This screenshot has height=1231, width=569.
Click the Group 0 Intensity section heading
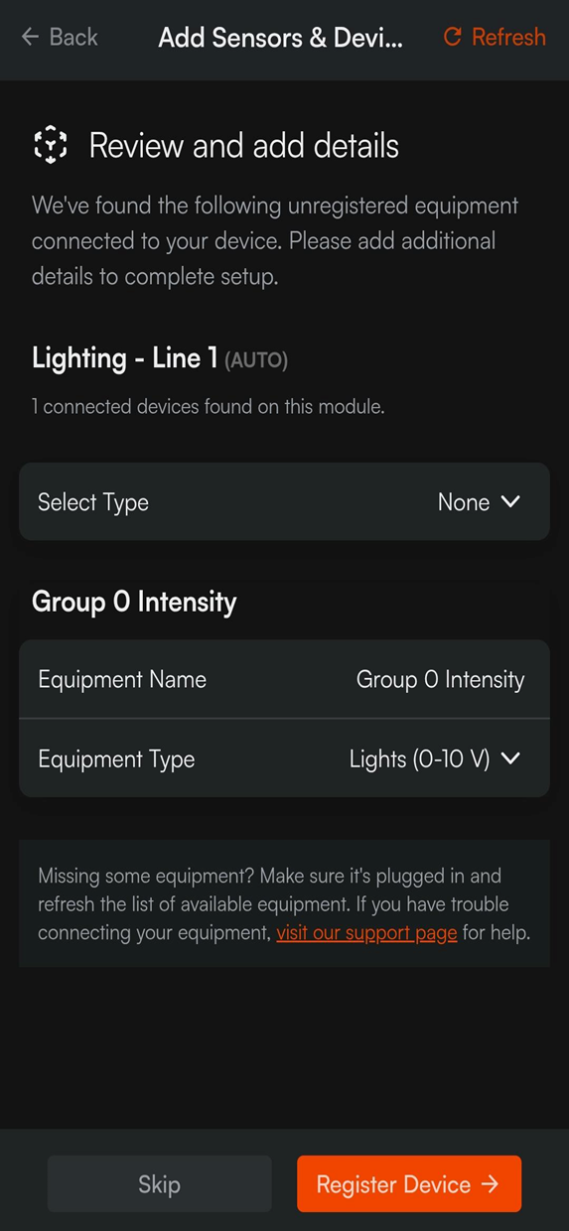[134, 602]
